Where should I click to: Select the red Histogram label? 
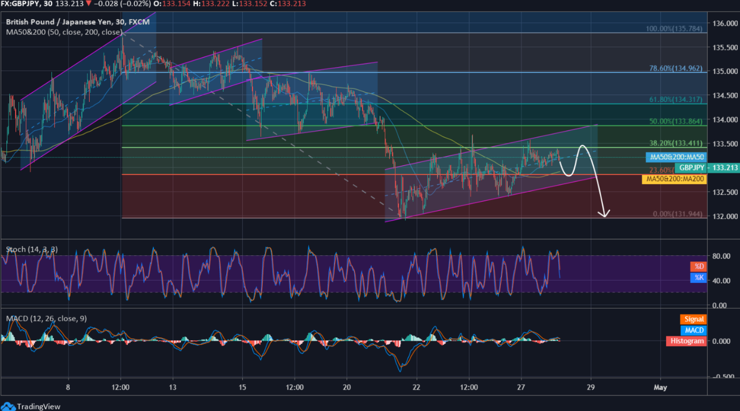(686, 341)
